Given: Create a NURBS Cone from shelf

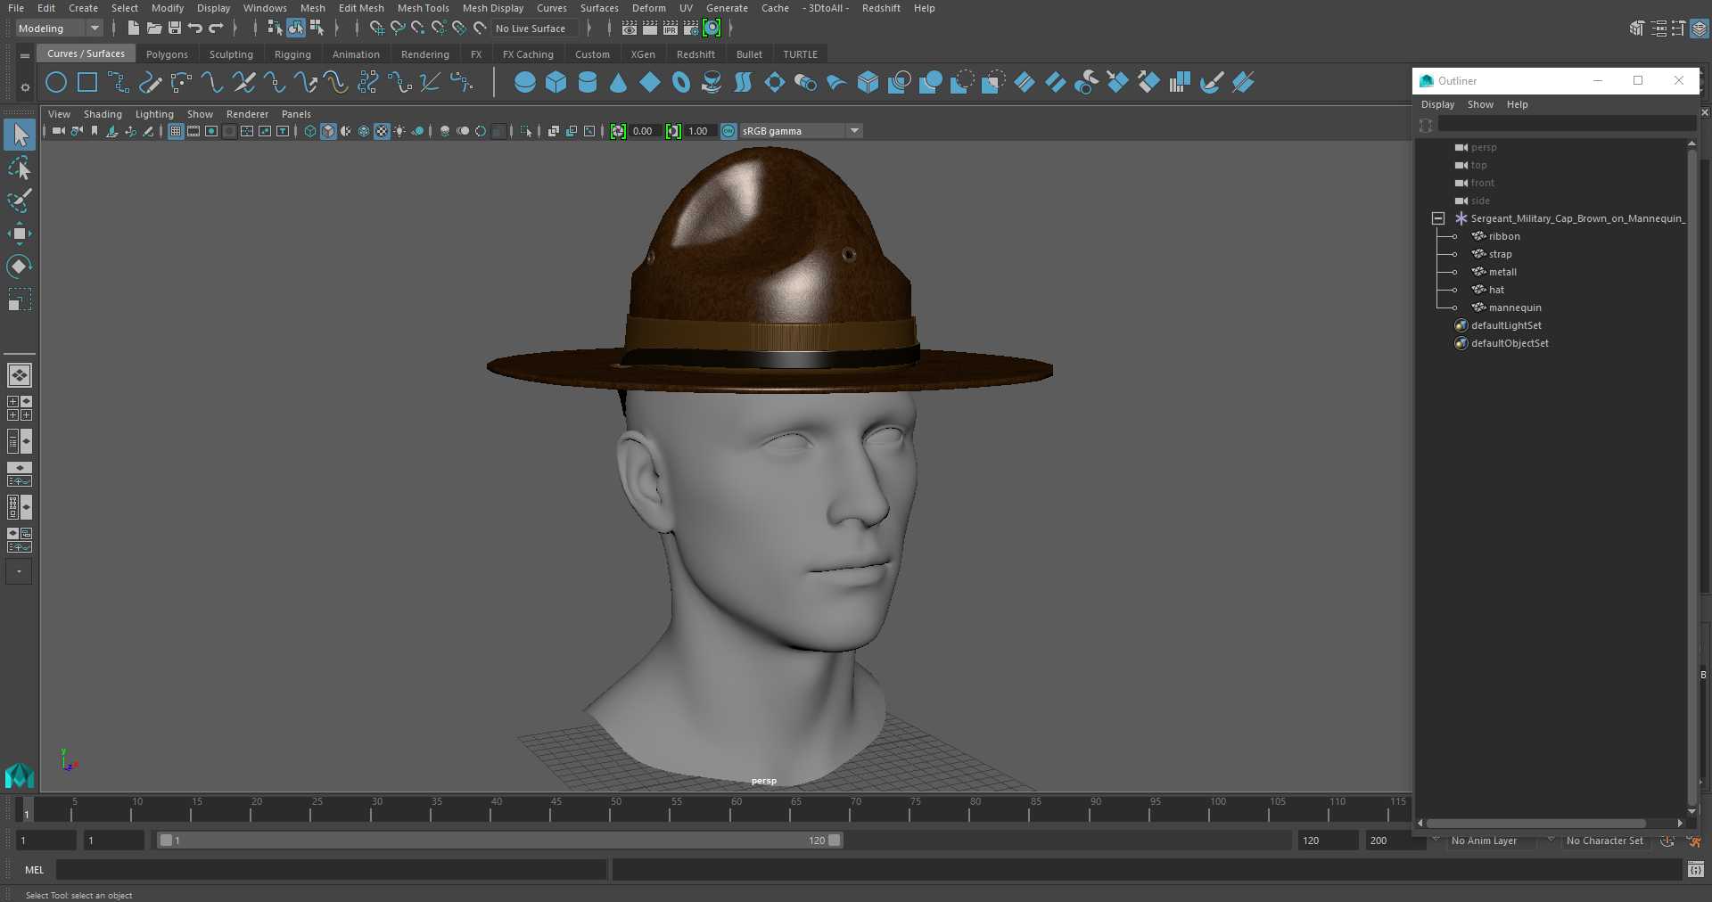Looking at the screenshot, I should [x=618, y=83].
